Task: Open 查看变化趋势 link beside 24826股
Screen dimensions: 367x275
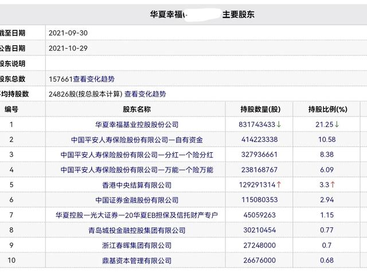Action: [145, 94]
